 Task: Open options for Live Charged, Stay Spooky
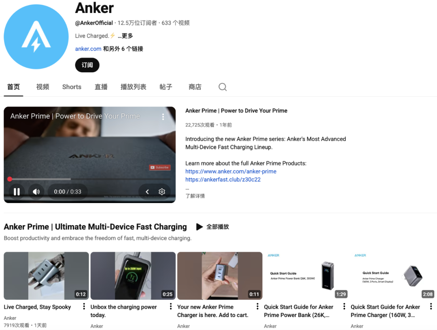(84, 307)
